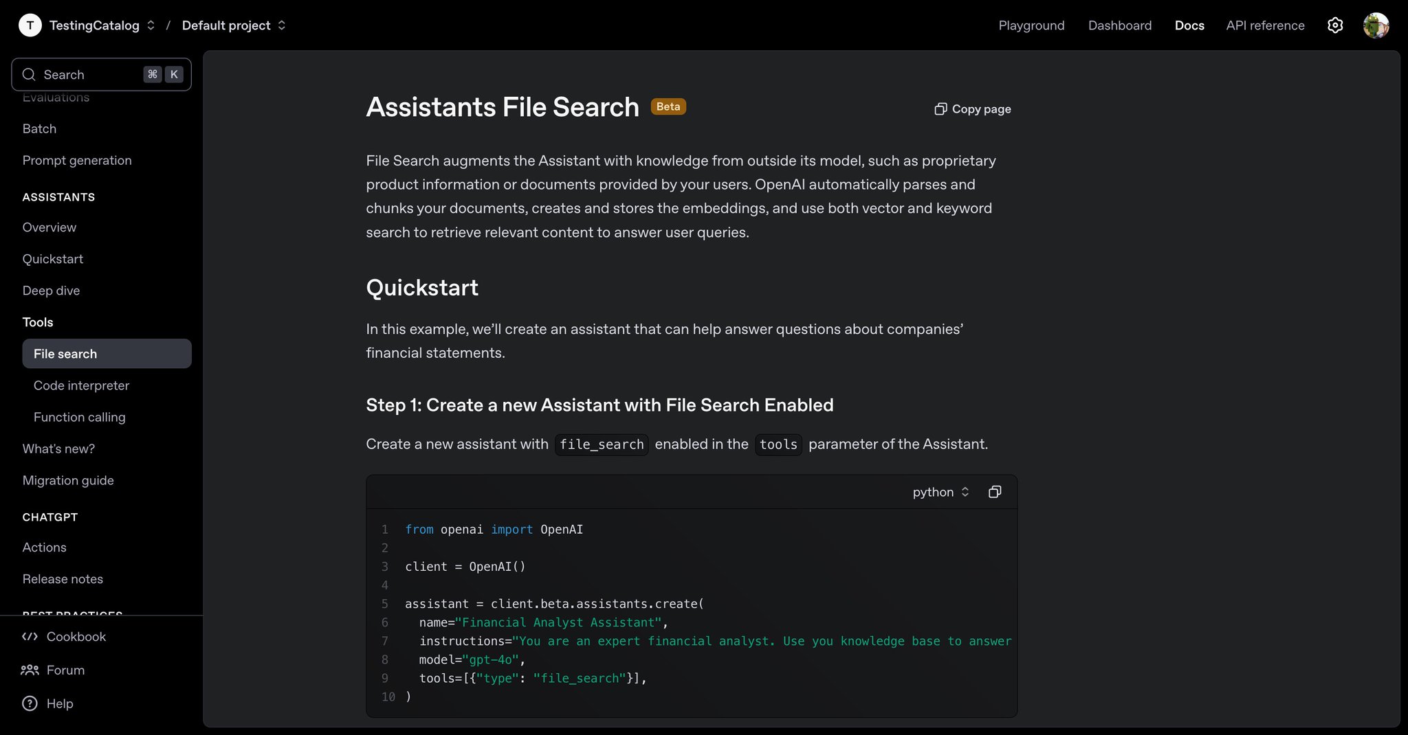Click the inline tools code term

tap(778, 444)
